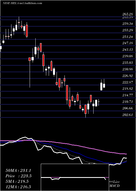Click the 239.08 price axis label
Screen dimensions: 136x191
pos(128,56)
